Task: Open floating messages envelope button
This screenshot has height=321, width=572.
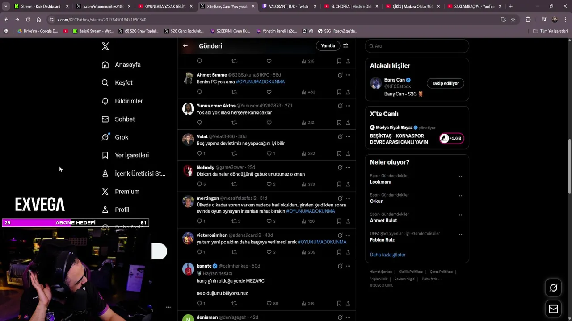Action: tap(553, 309)
